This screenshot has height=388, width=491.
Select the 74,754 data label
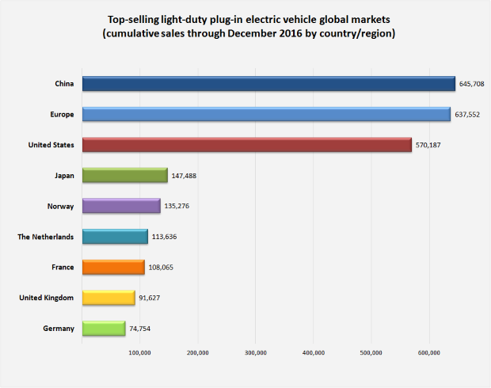tap(139, 329)
